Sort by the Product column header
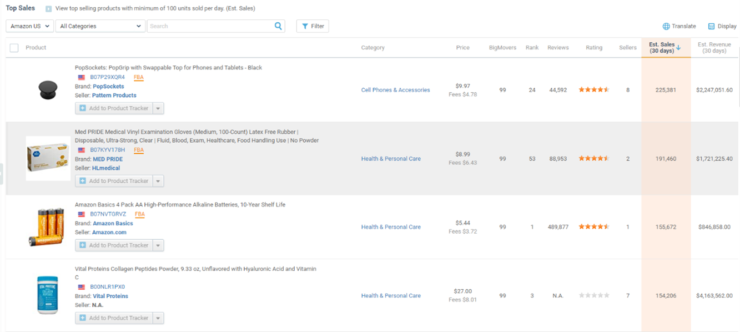The image size is (740, 332). (36, 48)
